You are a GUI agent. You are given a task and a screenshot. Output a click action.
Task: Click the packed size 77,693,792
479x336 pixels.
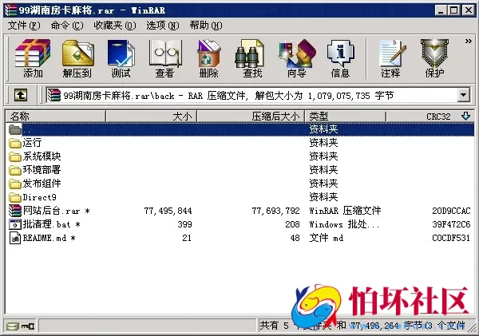276,211
